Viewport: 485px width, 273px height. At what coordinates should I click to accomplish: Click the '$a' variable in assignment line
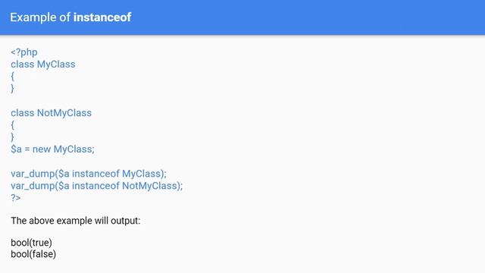coord(17,149)
